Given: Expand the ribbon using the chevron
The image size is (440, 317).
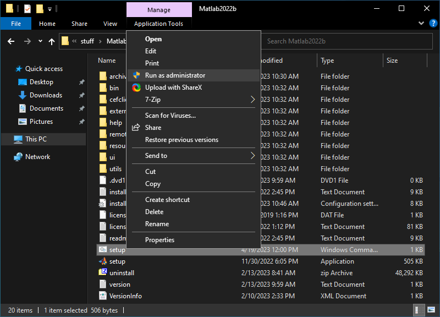Looking at the screenshot, I should pos(421,24).
